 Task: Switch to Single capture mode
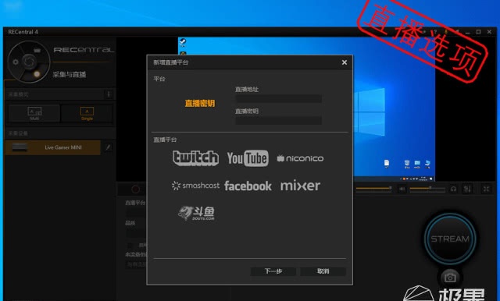click(x=87, y=113)
